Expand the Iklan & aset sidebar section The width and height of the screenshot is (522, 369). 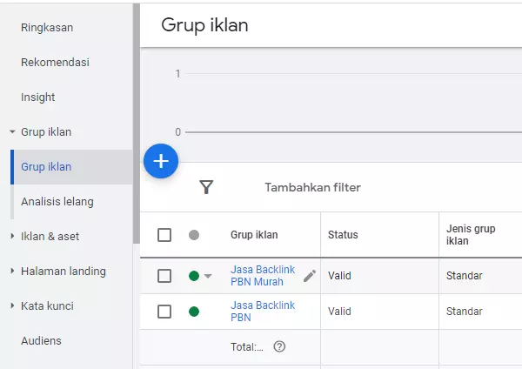tap(12, 236)
